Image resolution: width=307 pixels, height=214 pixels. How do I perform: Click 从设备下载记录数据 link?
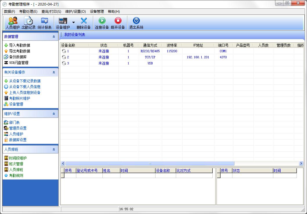(25, 81)
